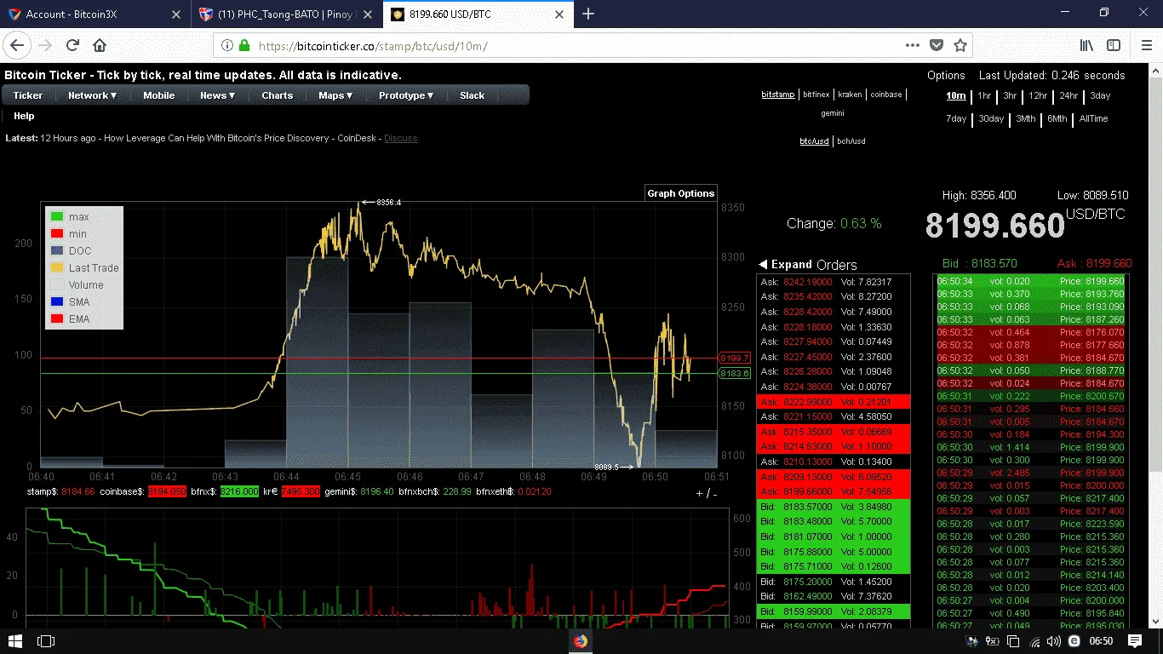Open page actions three-dot menu
The width and height of the screenshot is (1163, 654).
pos(913,46)
